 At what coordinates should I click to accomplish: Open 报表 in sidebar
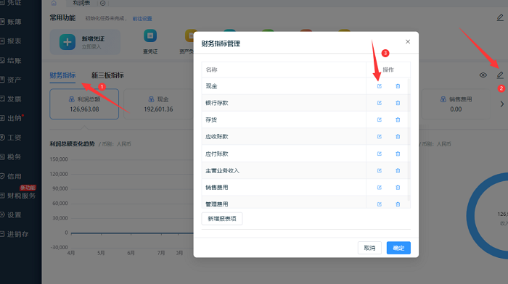(x=15, y=41)
